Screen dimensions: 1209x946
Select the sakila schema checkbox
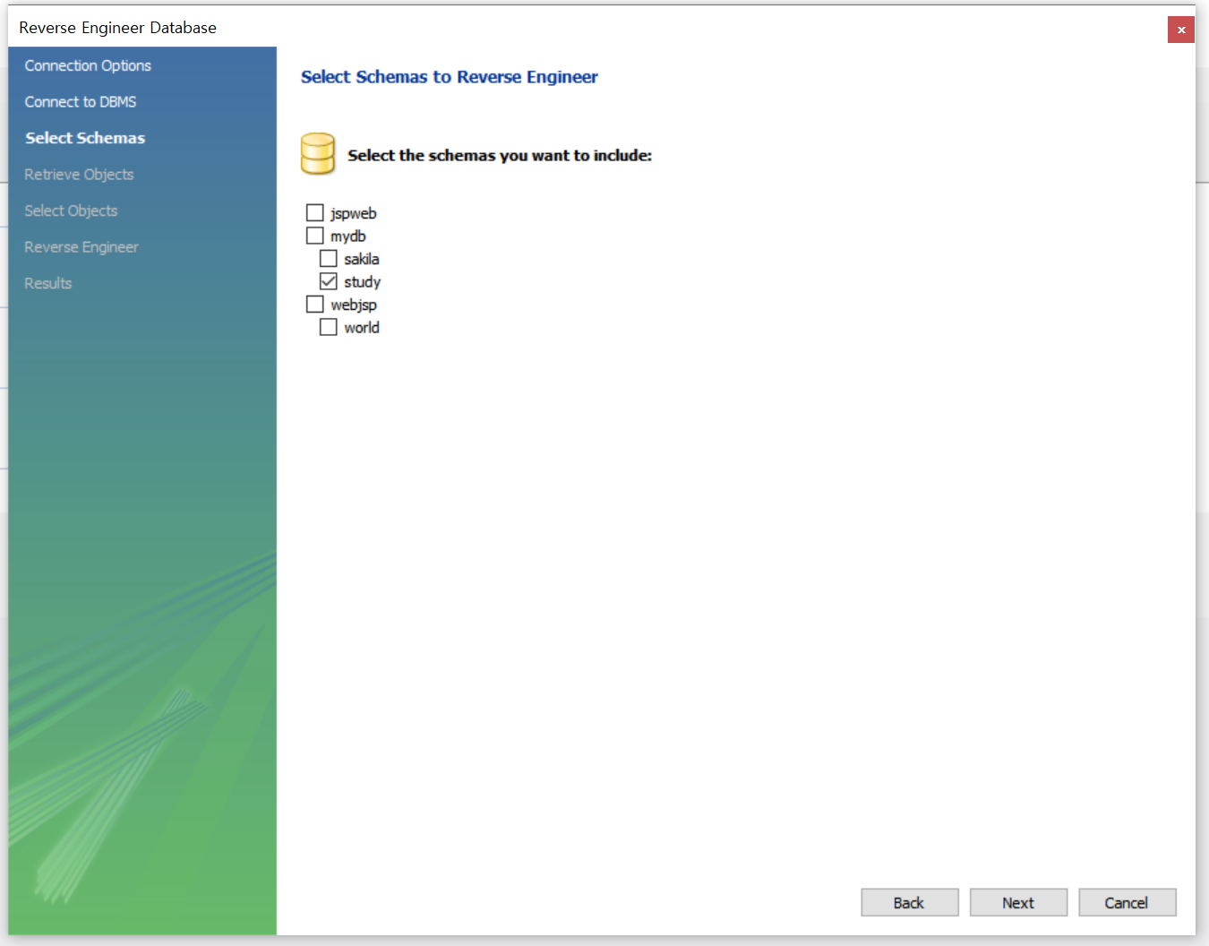pyautogui.click(x=328, y=258)
